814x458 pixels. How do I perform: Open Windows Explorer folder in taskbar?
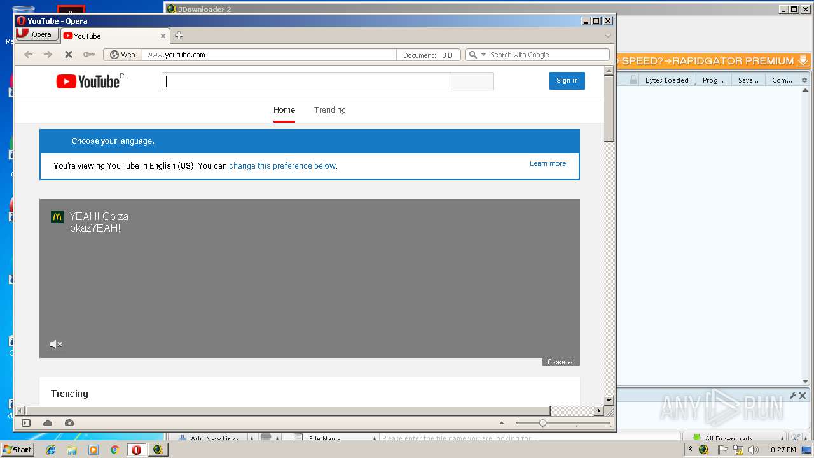(72, 450)
